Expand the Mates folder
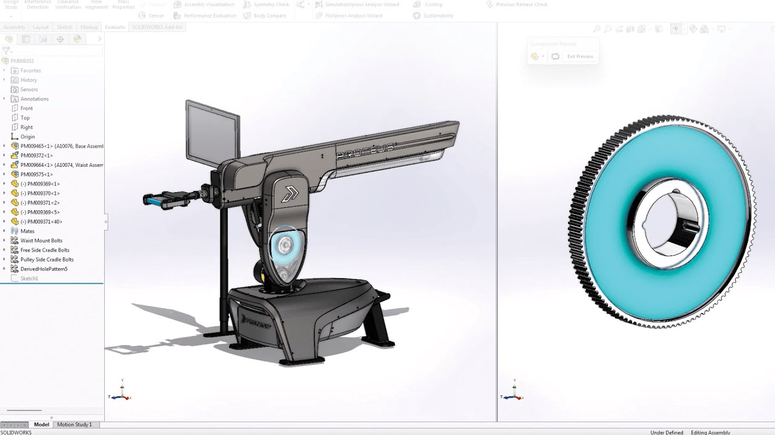Viewport: 775px width, 435px height. click(x=4, y=231)
